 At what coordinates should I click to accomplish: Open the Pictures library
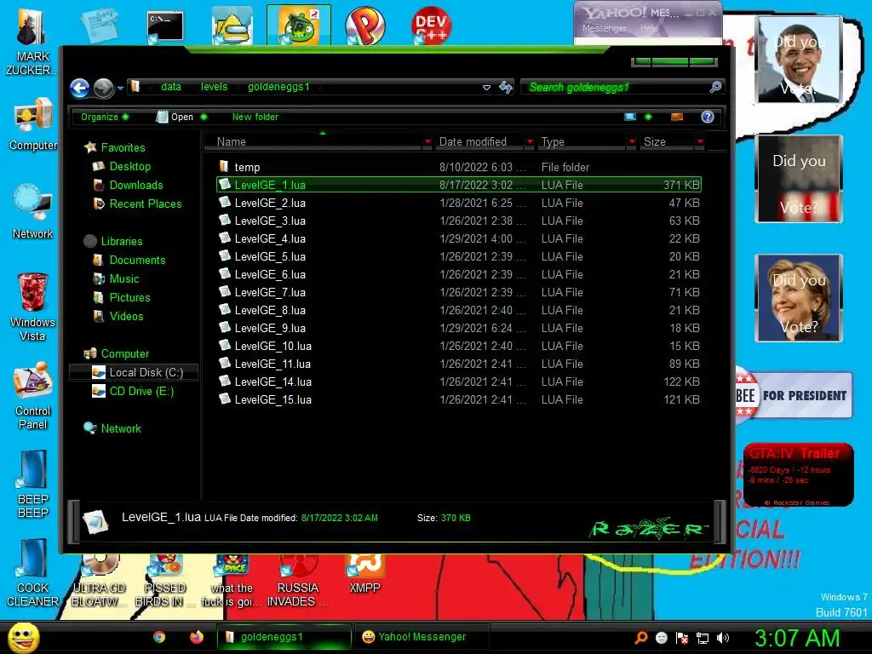click(129, 297)
